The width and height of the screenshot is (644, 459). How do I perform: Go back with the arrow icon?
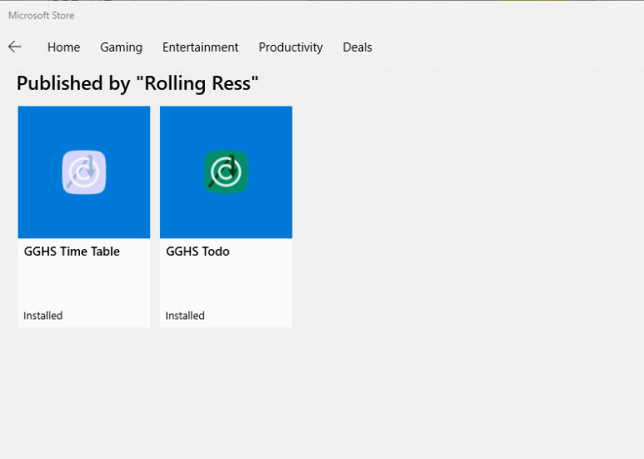tap(15, 47)
